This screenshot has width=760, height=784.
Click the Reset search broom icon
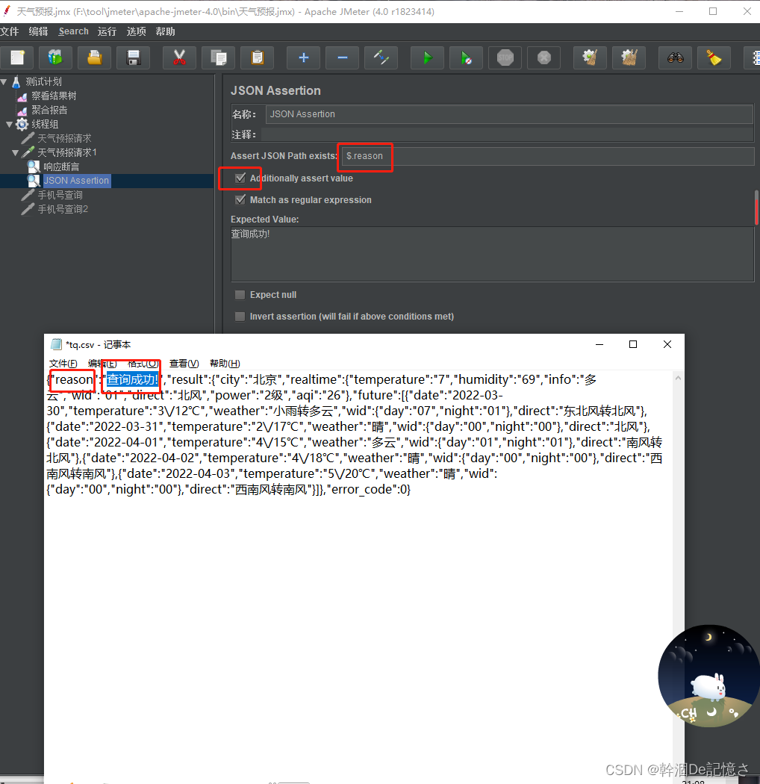click(714, 57)
